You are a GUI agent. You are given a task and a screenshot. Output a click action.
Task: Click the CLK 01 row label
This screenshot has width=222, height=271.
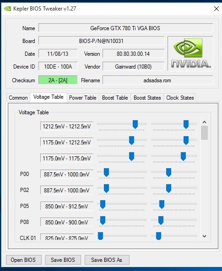click(x=28, y=238)
